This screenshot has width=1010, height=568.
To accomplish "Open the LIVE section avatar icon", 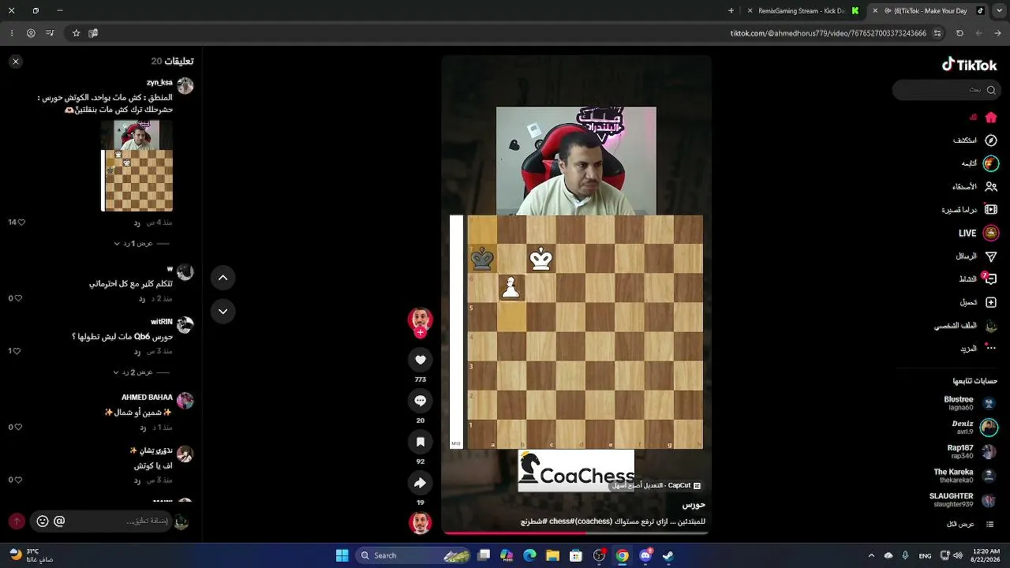I will pos(991,234).
